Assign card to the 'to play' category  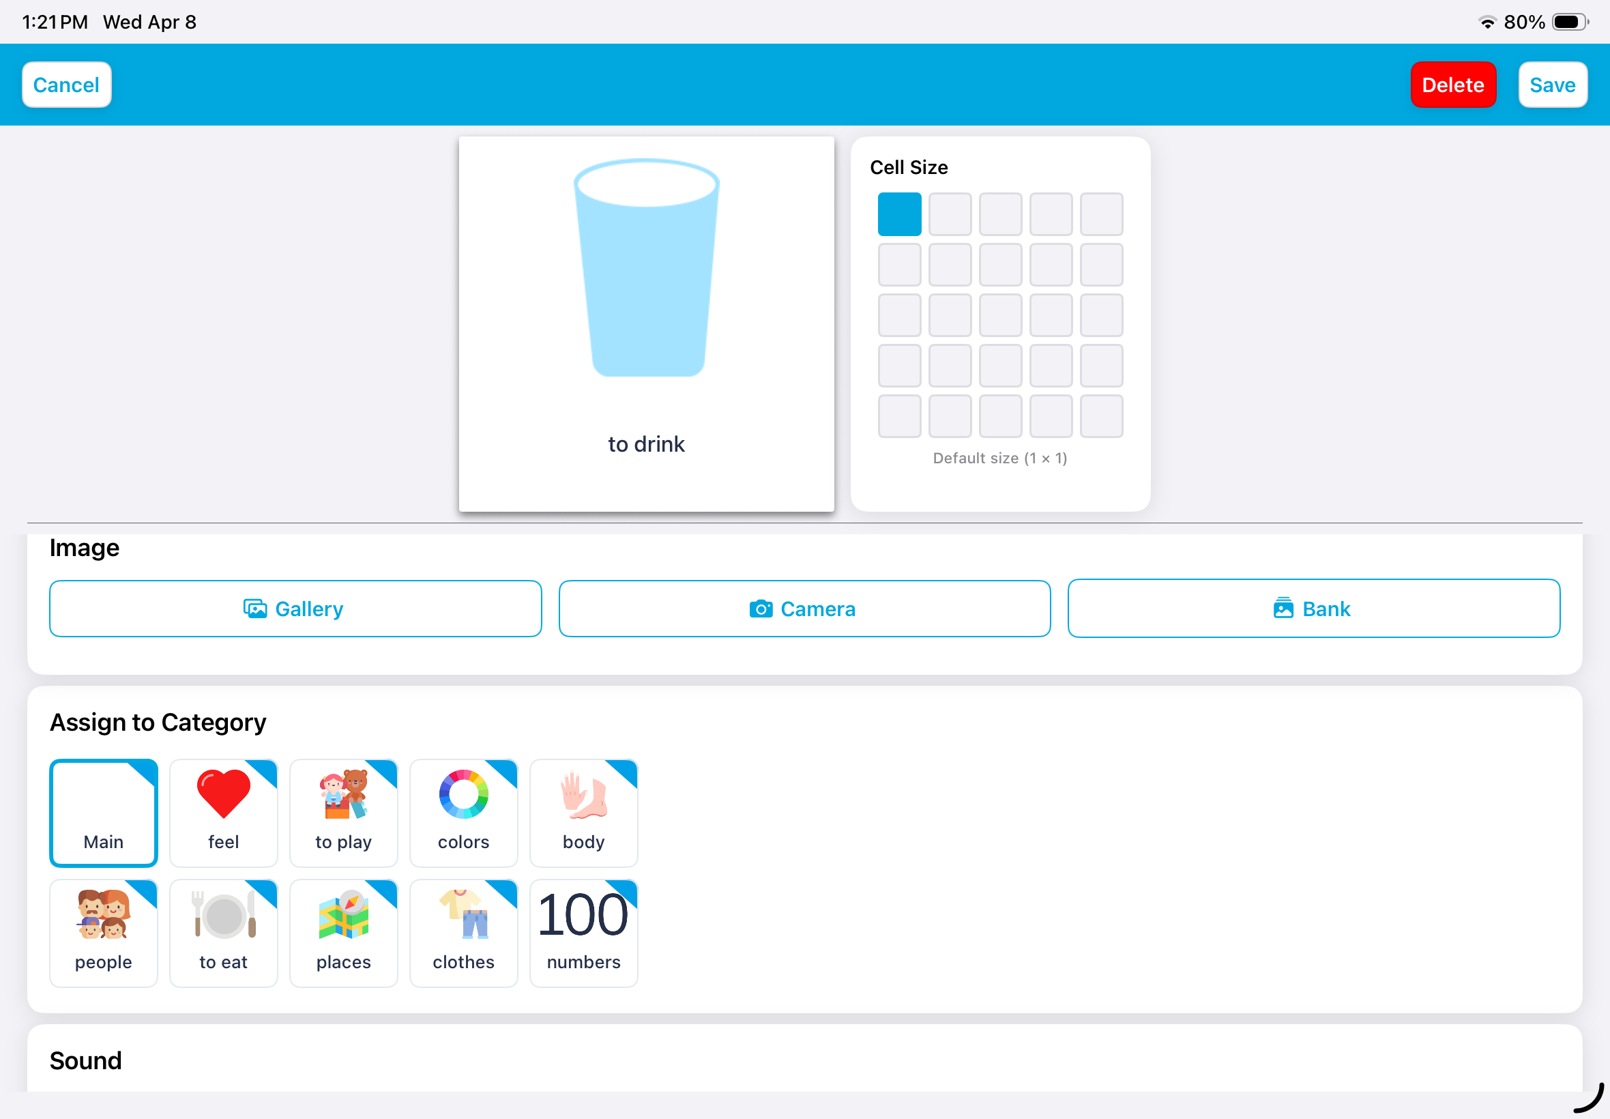click(x=343, y=813)
